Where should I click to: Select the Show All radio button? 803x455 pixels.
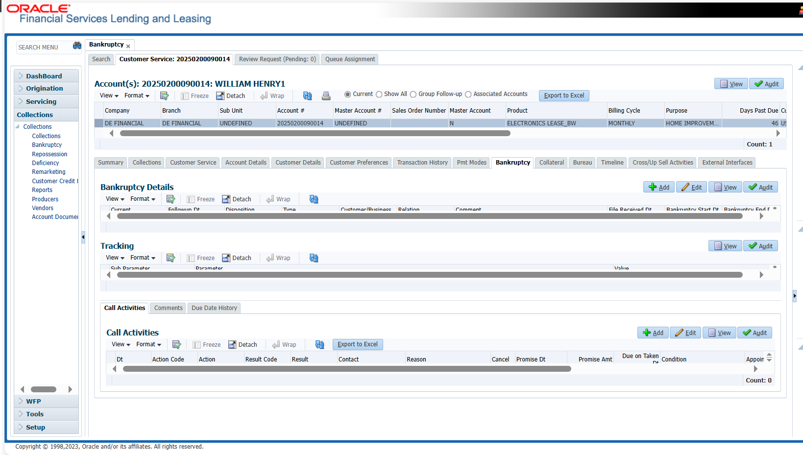[x=379, y=95]
